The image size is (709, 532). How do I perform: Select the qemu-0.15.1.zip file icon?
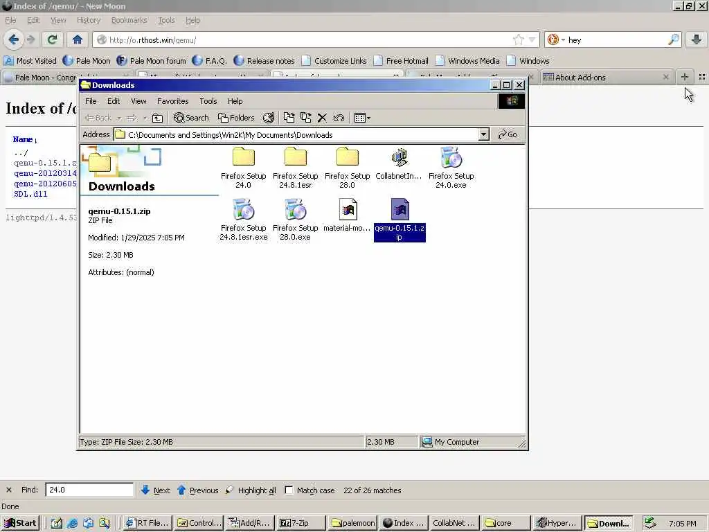coord(400,210)
